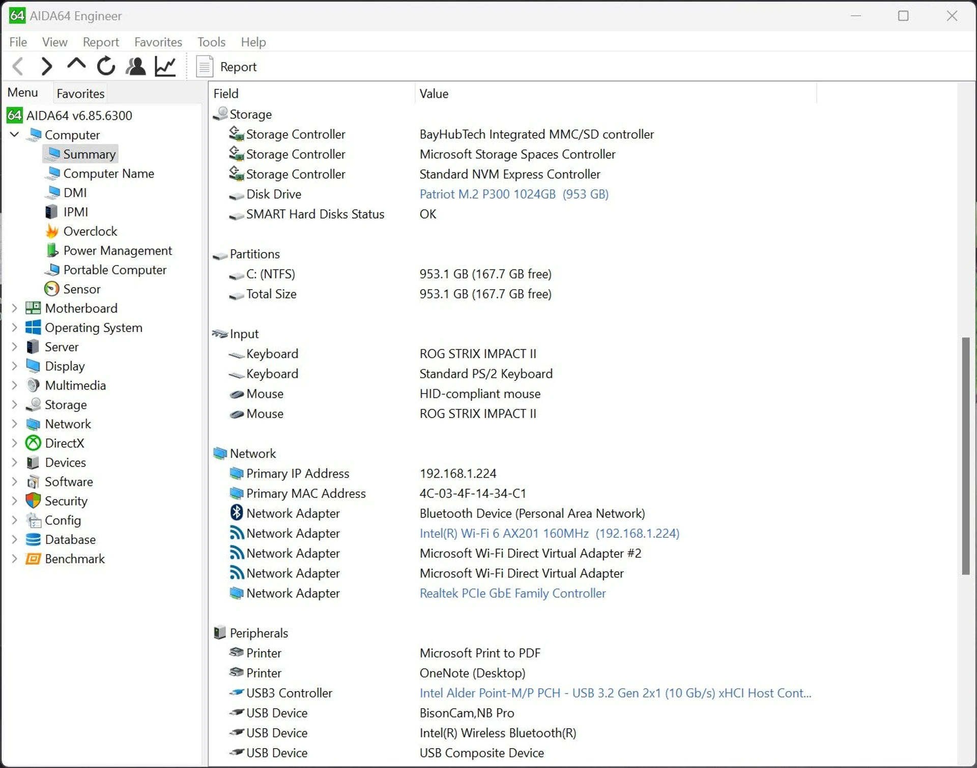Open the Patriot M.2 P300 1024GB link
This screenshot has height=768, width=977.
[514, 194]
